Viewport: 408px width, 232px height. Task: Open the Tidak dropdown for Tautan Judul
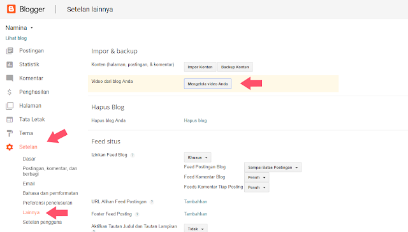point(196,229)
